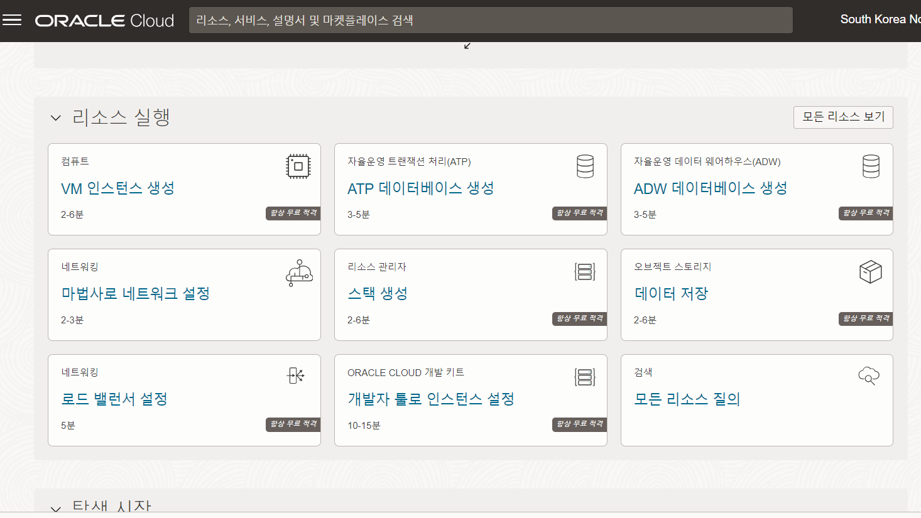Click the resource search input field

[490, 20]
